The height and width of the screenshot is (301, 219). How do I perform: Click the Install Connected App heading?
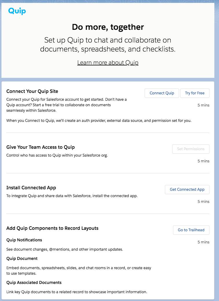pos(31,188)
